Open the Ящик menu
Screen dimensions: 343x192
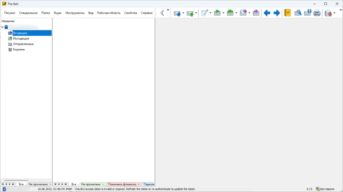click(58, 13)
